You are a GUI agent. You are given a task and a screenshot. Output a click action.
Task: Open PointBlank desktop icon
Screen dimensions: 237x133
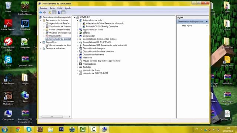coord(25,25)
